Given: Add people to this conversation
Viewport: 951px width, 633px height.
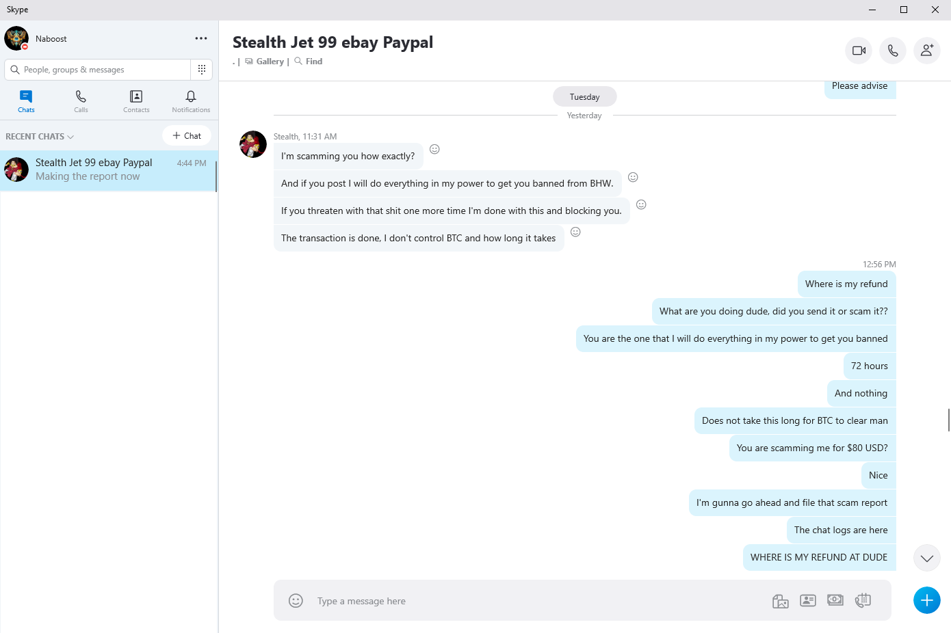Looking at the screenshot, I should (927, 51).
